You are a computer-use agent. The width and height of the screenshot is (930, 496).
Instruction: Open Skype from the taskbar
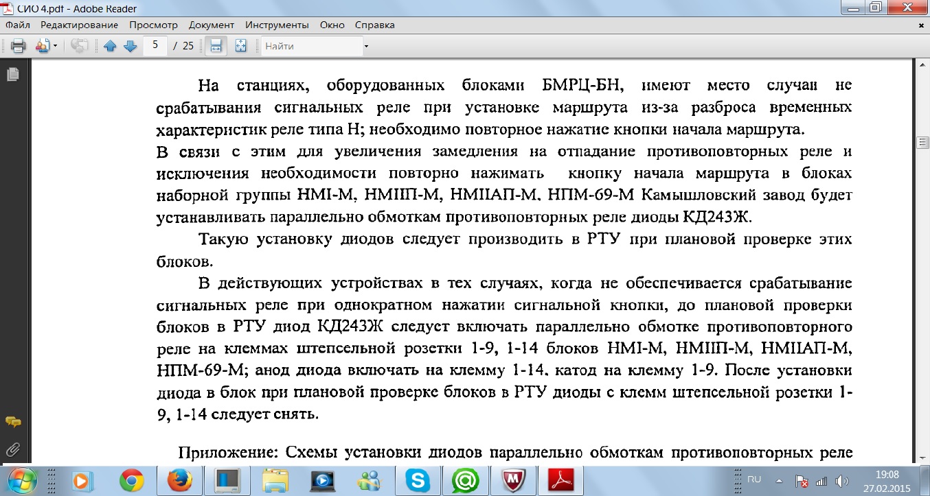point(417,481)
